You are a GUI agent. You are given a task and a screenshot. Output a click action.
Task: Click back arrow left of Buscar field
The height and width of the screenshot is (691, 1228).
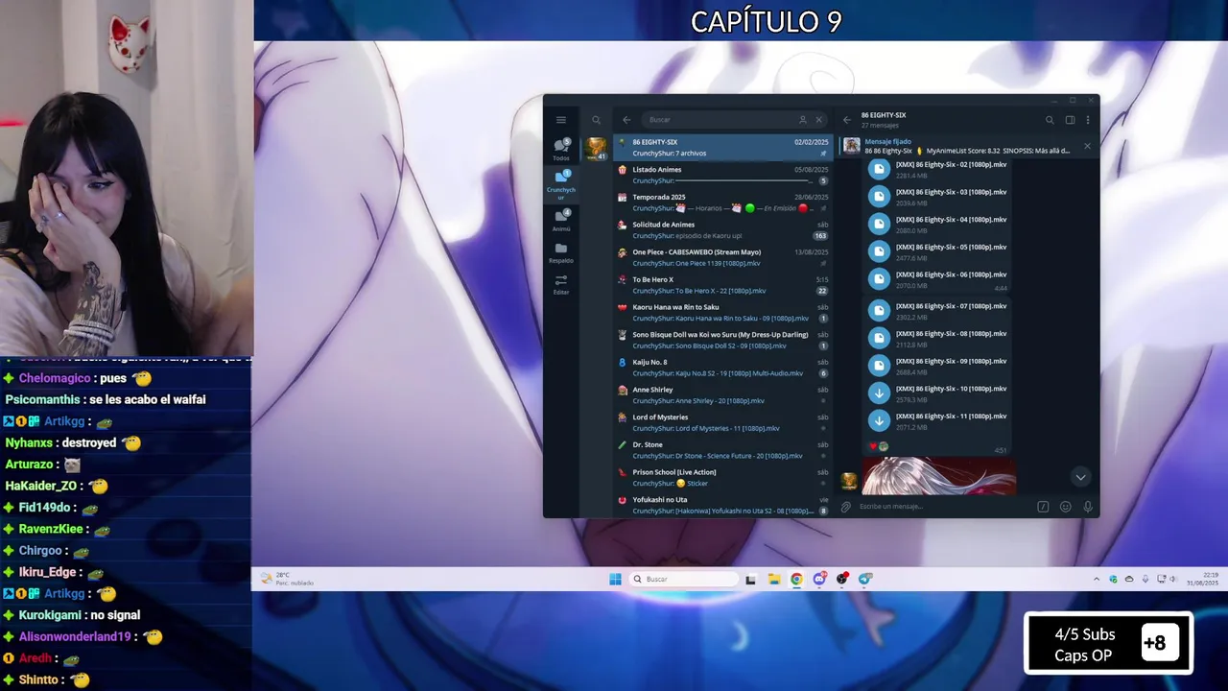626,120
